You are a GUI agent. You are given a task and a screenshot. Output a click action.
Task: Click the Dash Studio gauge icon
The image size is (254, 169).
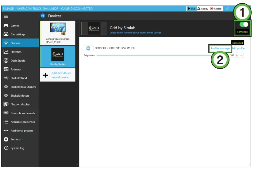(x=6, y=60)
